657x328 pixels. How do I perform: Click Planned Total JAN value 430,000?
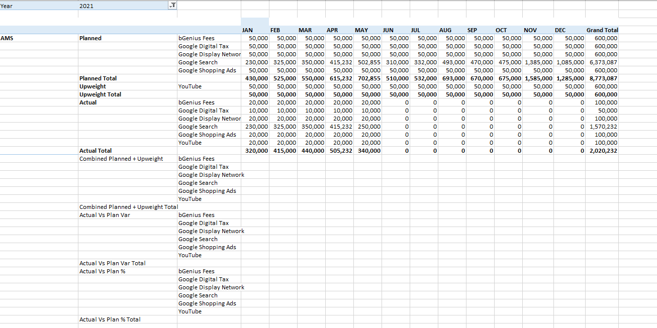(256, 78)
